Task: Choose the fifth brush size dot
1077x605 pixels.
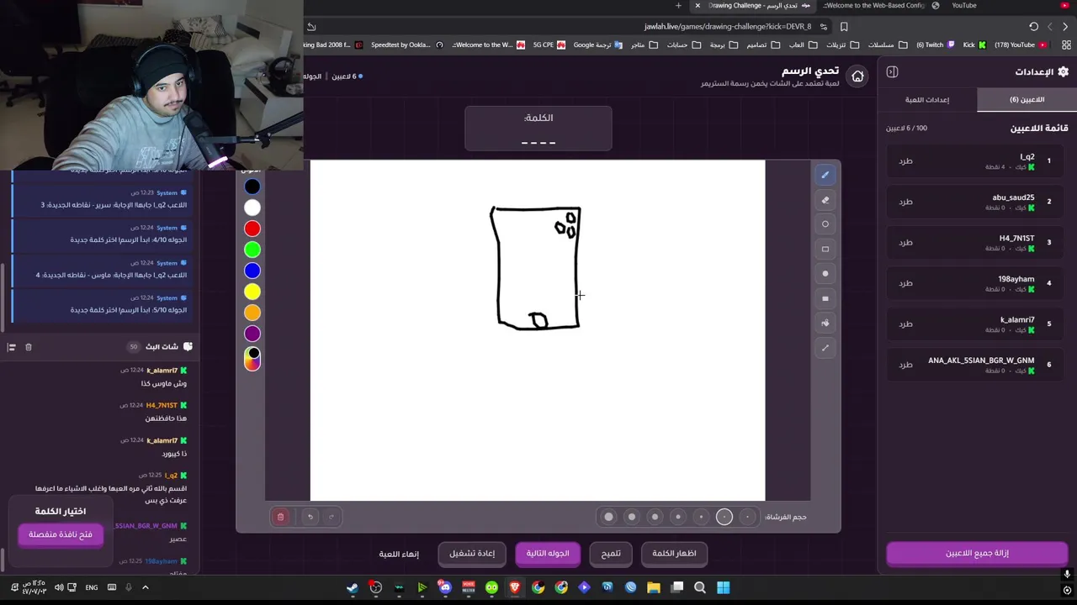Action: point(655,517)
